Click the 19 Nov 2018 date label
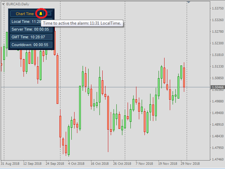This screenshot has height=169, width=225. [x=168, y=164]
